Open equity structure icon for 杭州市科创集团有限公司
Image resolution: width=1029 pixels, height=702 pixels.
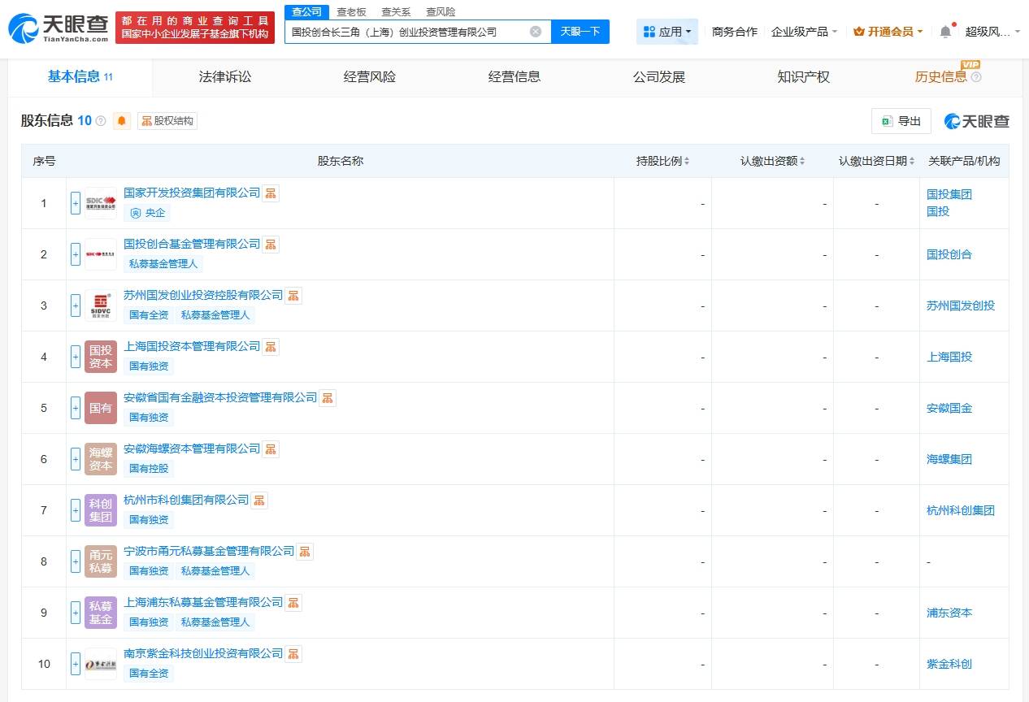259,500
